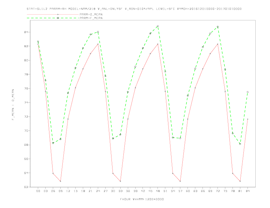Click y-axis tick label 66
The height and width of the screenshot is (208, 270).
pos(26,159)
